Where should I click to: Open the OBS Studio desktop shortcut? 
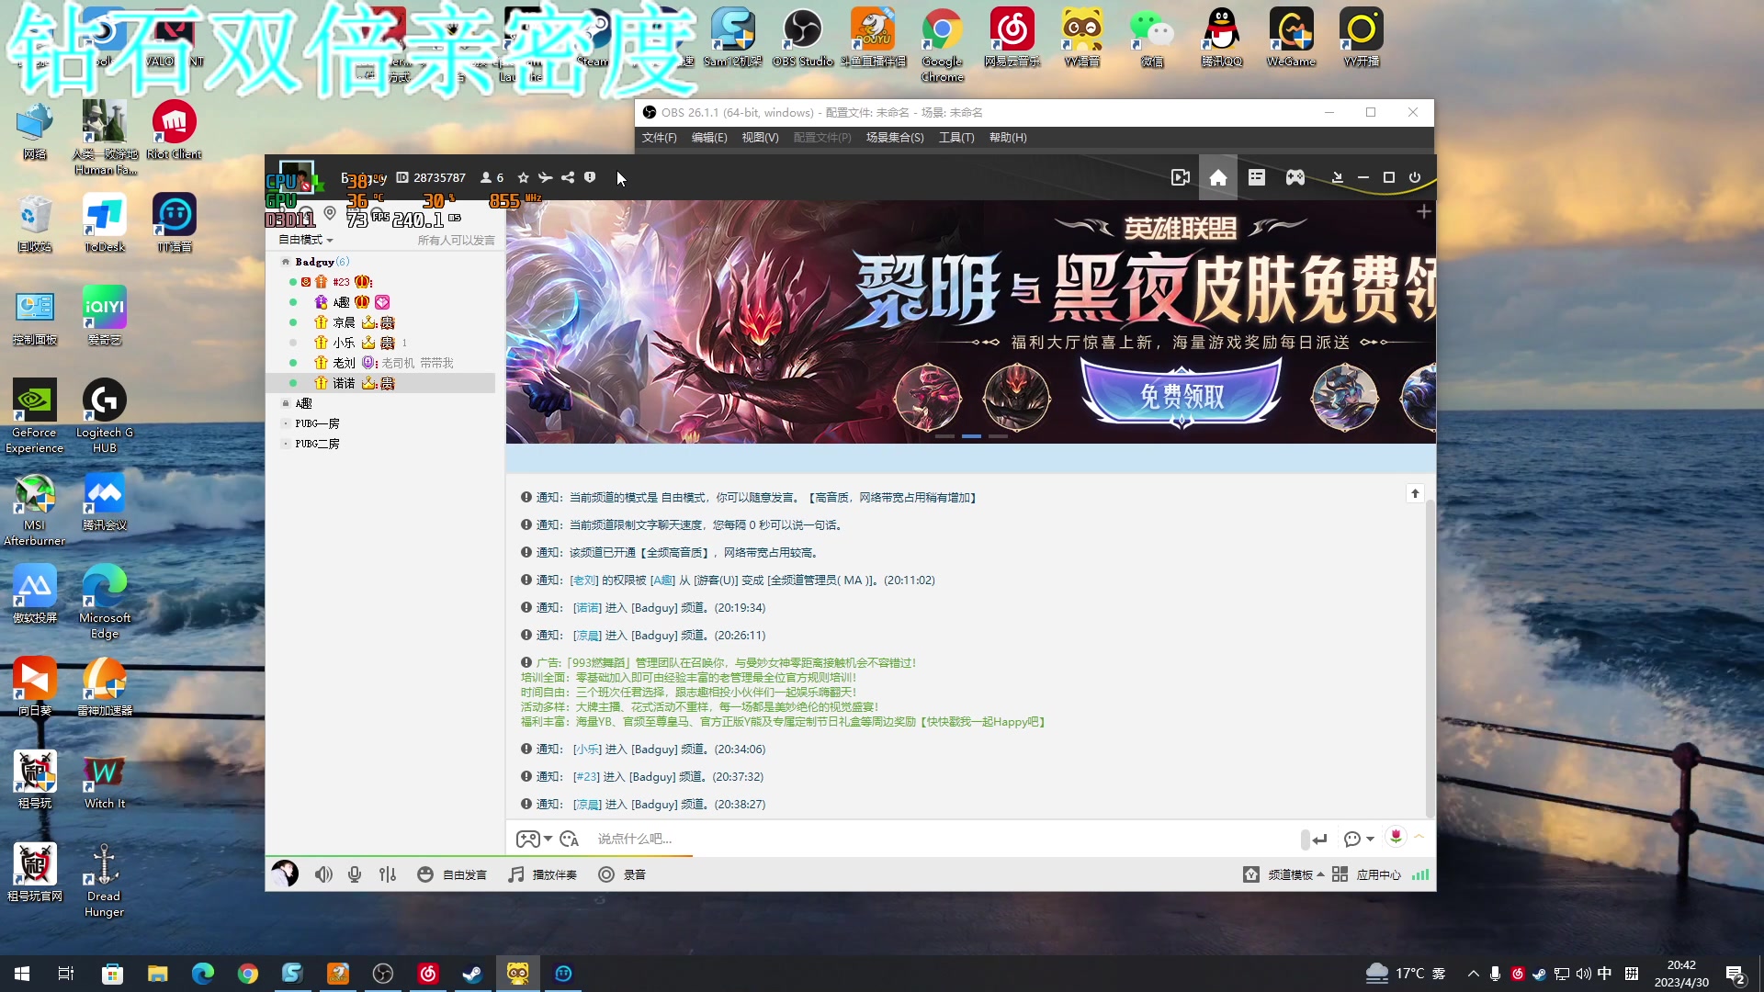802,38
